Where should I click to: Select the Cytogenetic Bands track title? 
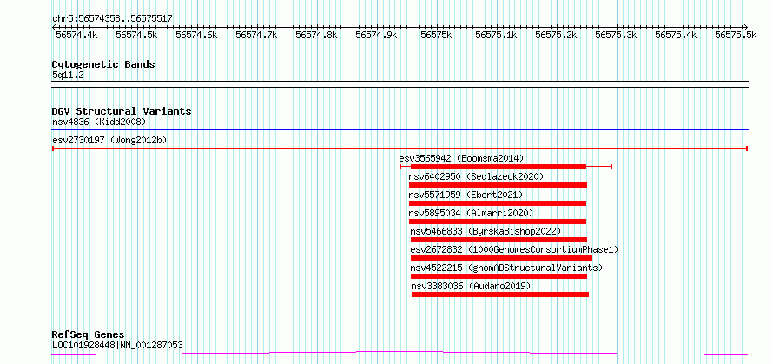(x=103, y=64)
